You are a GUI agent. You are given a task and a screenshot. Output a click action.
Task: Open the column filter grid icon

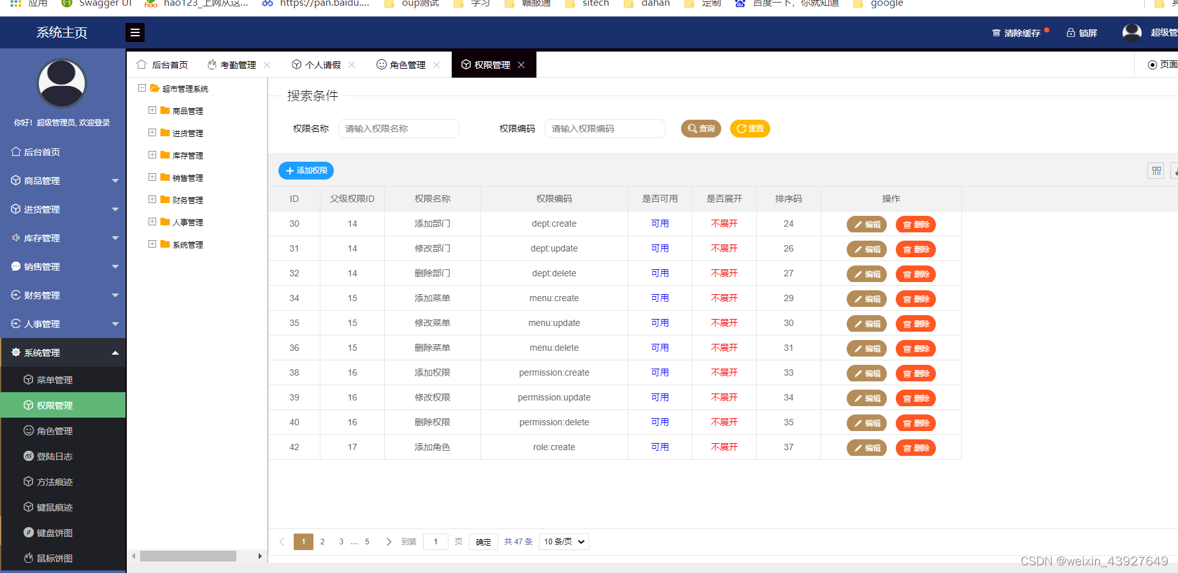(1156, 171)
